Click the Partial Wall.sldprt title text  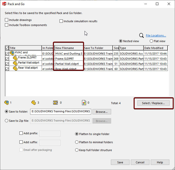click(x=29, y=63)
